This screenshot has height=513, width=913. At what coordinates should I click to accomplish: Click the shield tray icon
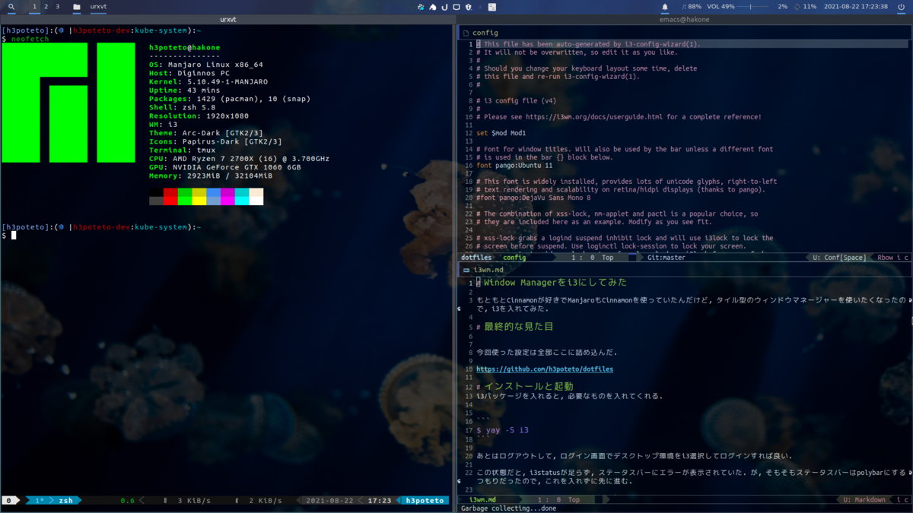tap(468, 7)
